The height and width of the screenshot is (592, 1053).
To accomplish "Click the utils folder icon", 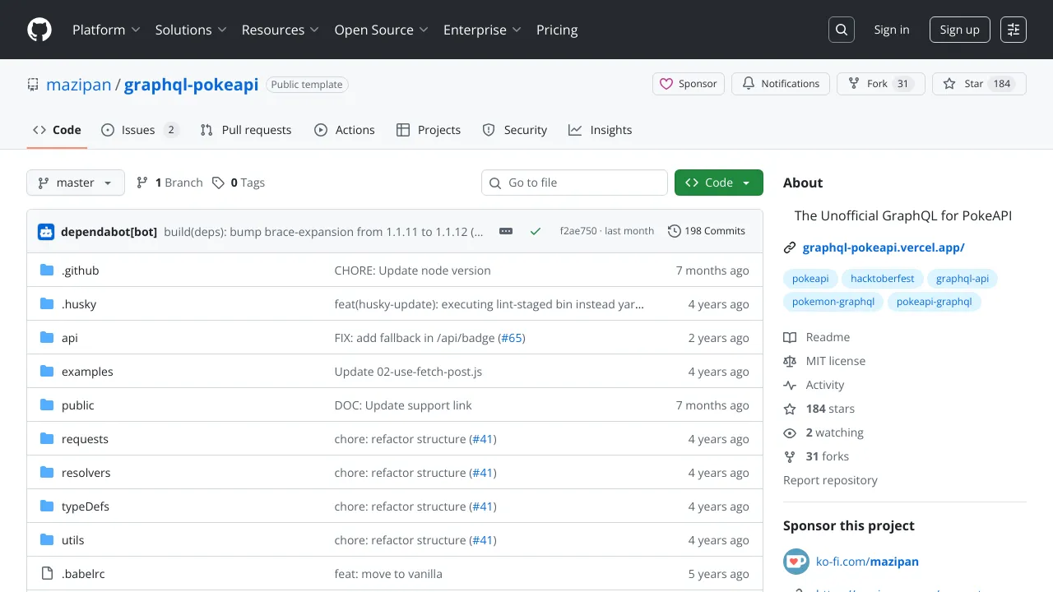I will pyautogui.click(x=47, y=540).
